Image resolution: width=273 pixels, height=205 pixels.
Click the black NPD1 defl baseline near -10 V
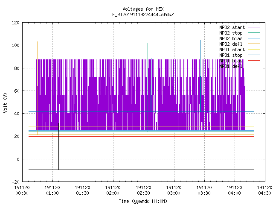(141, 170)
